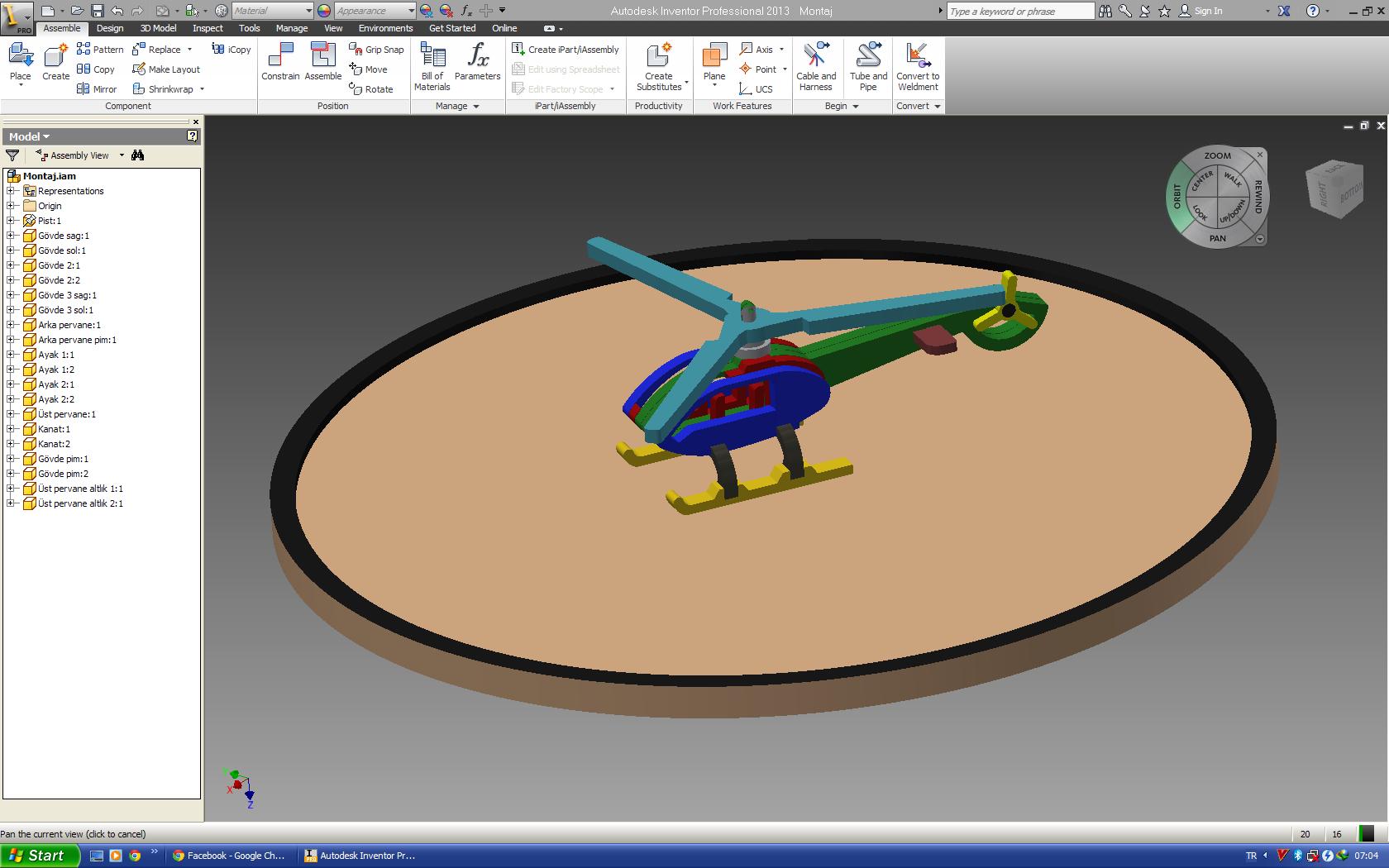
Task: Select the UCS work feature
Action: [x=756, y=89]
